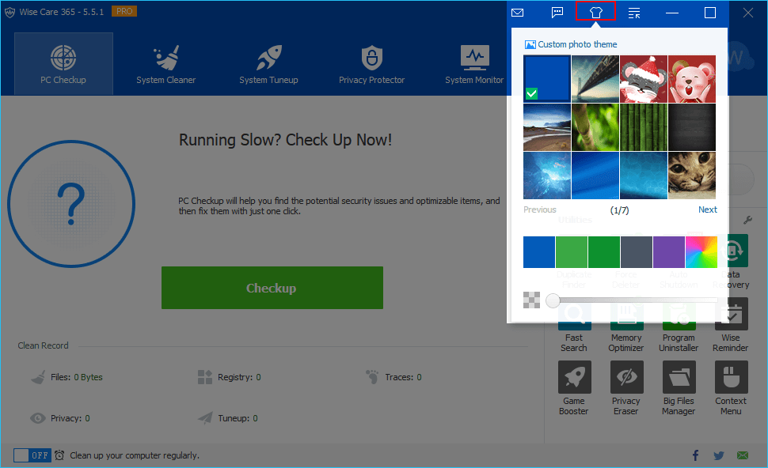Pick the blue color swatch
This screenshot has height=468, width=768.
point(538,252)
